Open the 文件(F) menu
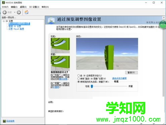166x125 pixels. point(5,7)
